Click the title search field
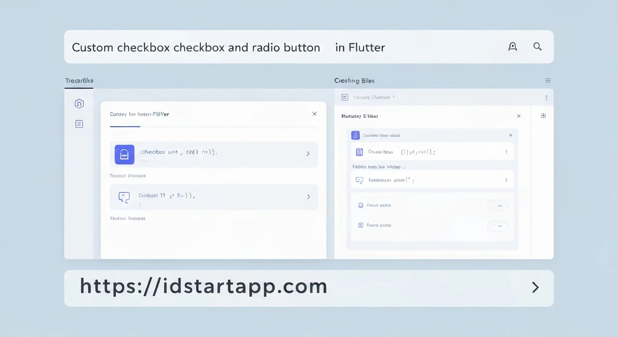Image resolution: width=618 pixels, height=337 pixels. (x=309, y=47)
